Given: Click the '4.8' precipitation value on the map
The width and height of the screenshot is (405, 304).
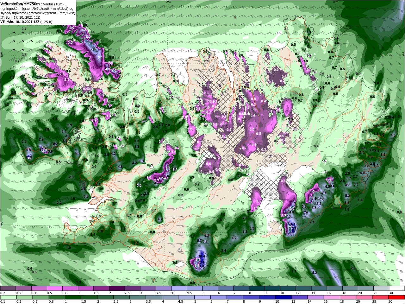Looking at the screenshot, I should [120, 167].
